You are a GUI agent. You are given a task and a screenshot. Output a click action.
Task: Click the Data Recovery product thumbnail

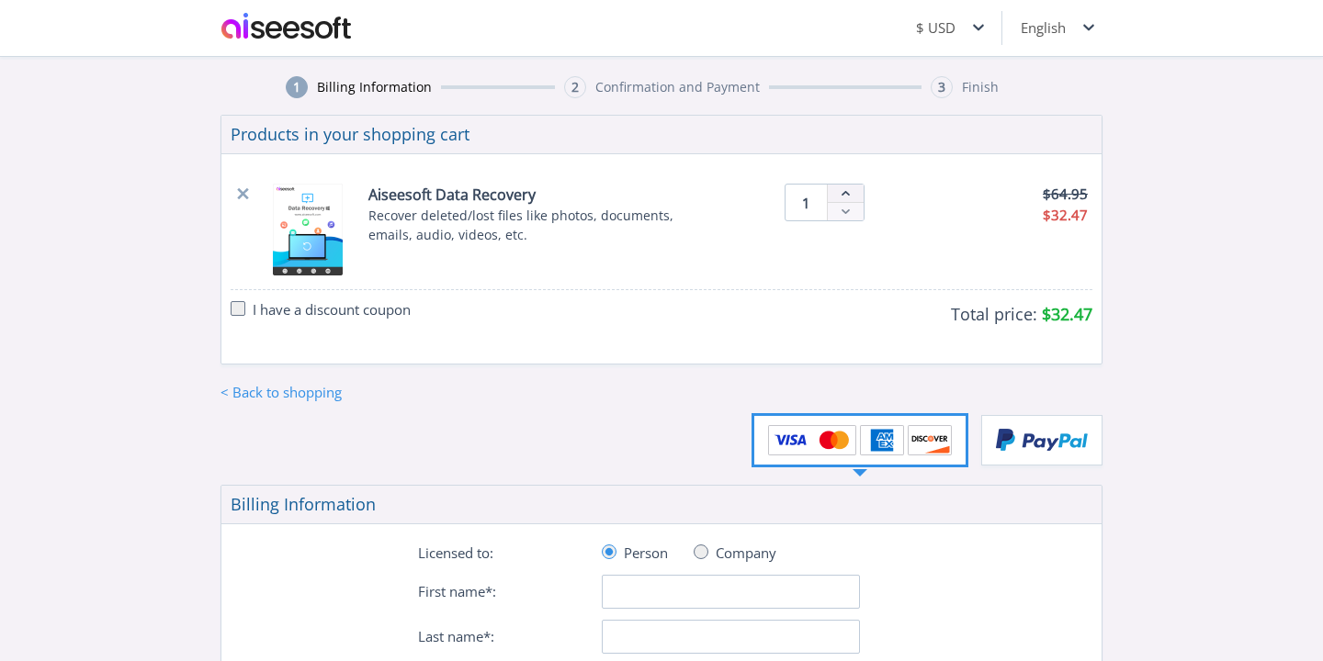pos(308,230)
